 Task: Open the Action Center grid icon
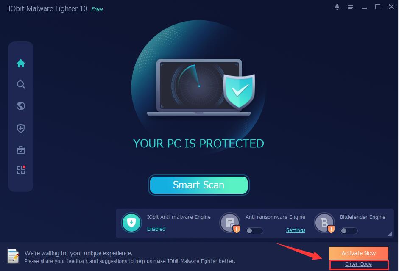pyautogui.click(x=21, y=170)
